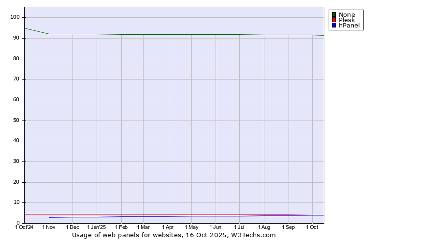Click the '1 Mar' x-axis label
This screenshot has width=435, height=241.
[143, 227]
